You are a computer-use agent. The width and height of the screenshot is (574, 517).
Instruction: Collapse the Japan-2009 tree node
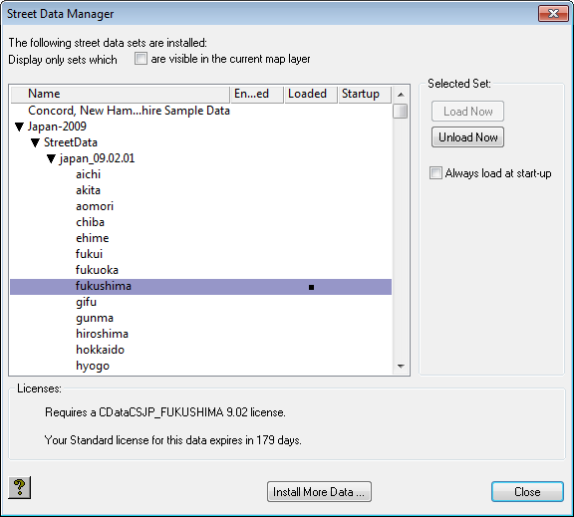tap(19, 127)
